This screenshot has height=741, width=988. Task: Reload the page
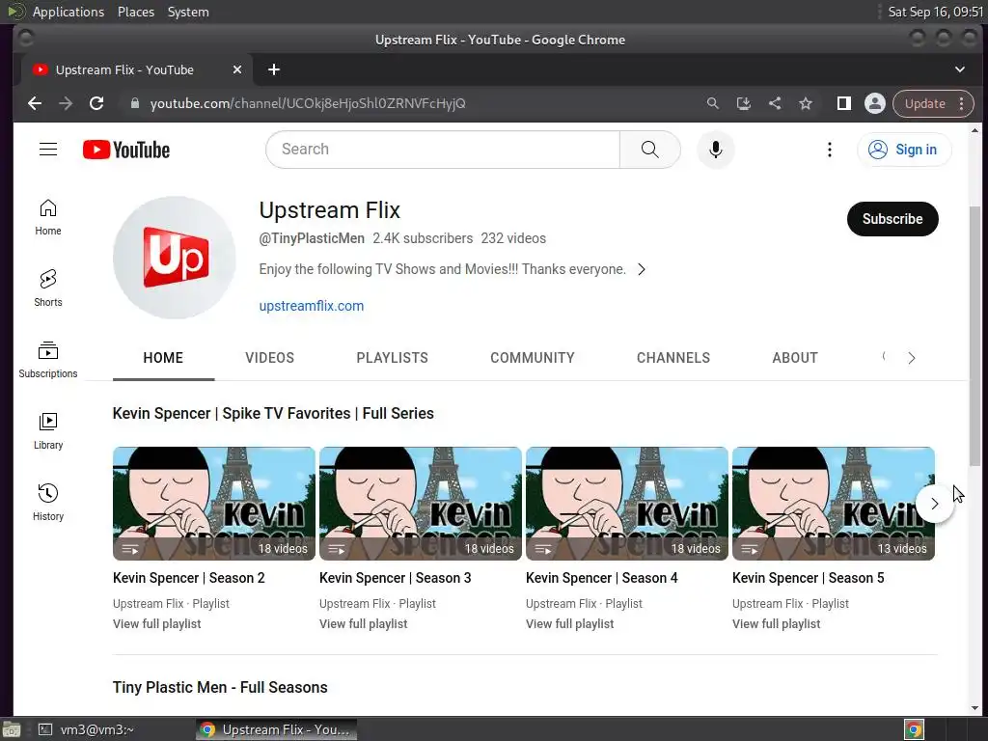[x=96, y=103]
